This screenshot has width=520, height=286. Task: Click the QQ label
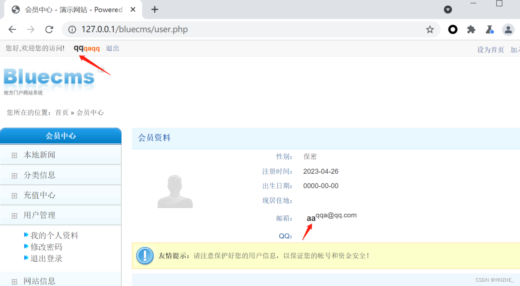click(286, 236)
